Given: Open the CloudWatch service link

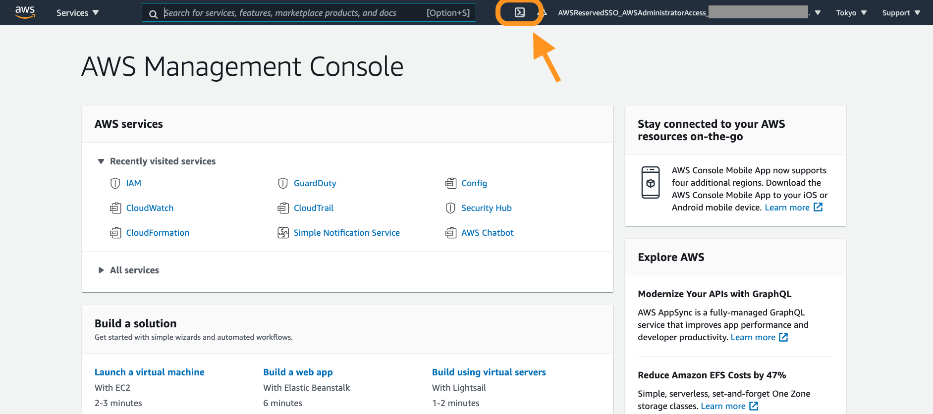Looking at the screenshot, I should point(150,208).
